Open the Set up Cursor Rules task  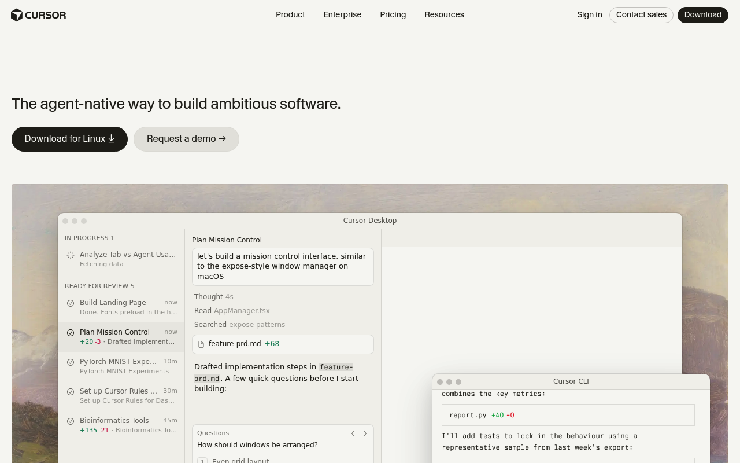point(121,396)
